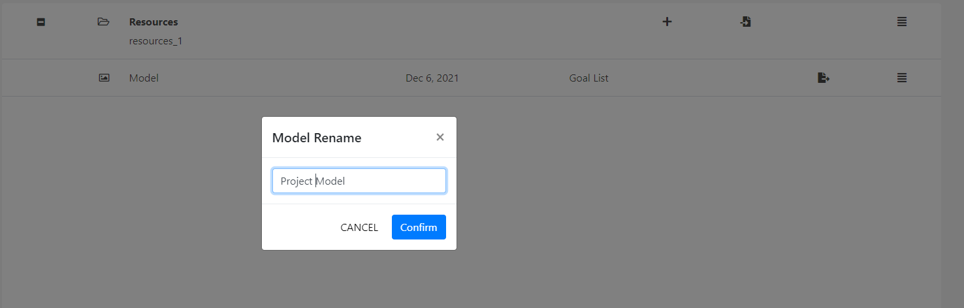Click the image icon beside Model
Viewport: 964px width, 308px height.
click(x=104, y=78)
